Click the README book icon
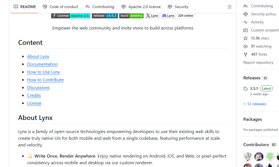 tap(16, 7)
